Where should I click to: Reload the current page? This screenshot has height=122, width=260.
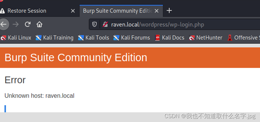click(x=28, y=24)
